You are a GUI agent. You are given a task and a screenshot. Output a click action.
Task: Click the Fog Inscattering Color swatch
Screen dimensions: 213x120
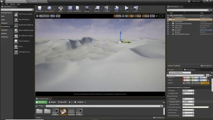tap(195, 107)
